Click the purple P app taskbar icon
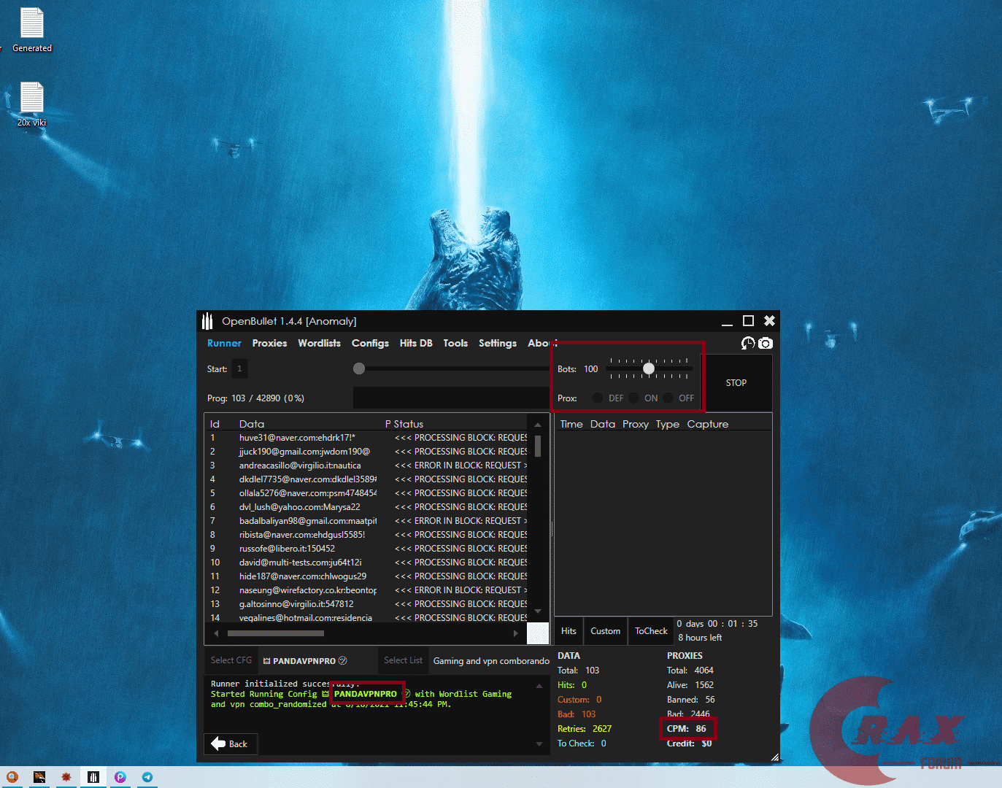 pyautogui.click(x=120, y=777)
